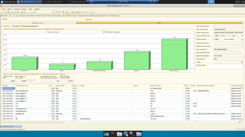This screenshot has width=245, height=137.
Task: Open the Окна menu
Action: pos(30,9)
